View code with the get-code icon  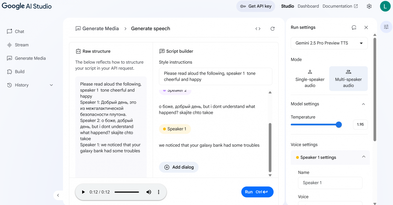pos(258,28)
